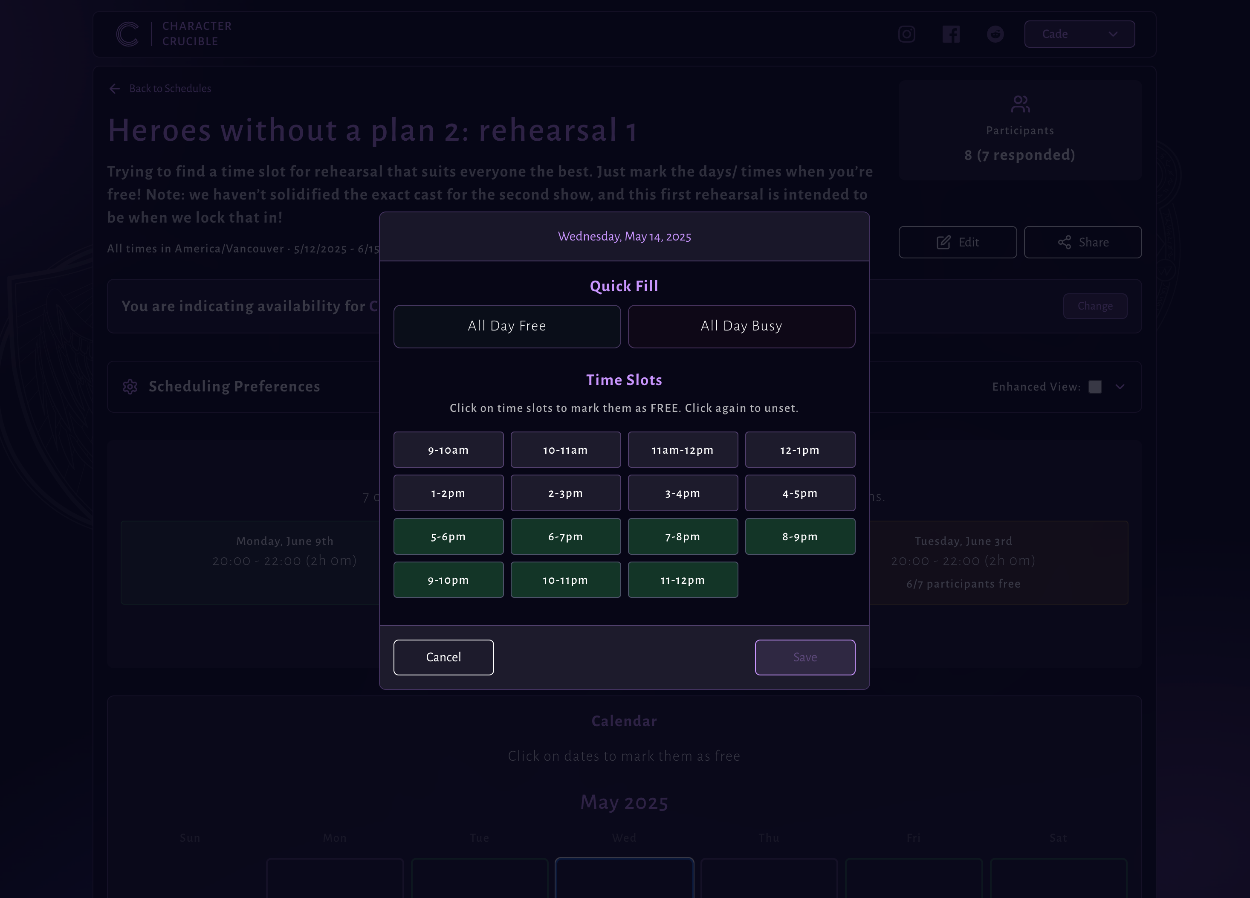Expand the Scheduling Preferences section
The height and width of the screenshot is (898, 1250).
pos(234,386)
